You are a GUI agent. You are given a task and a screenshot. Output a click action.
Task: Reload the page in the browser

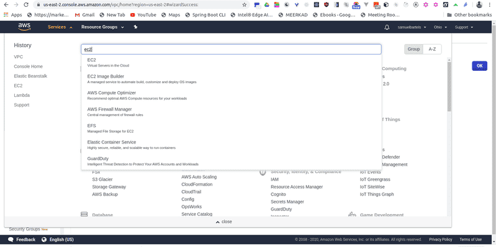point(26,5)
